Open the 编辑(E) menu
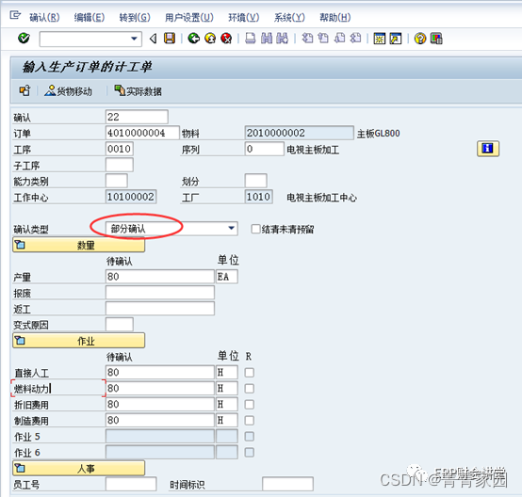522x497 pixels. pyautogui.click(x=90, y=17)
